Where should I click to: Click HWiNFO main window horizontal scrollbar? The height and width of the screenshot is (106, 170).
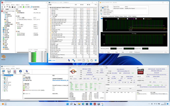(x=46, y=98)
